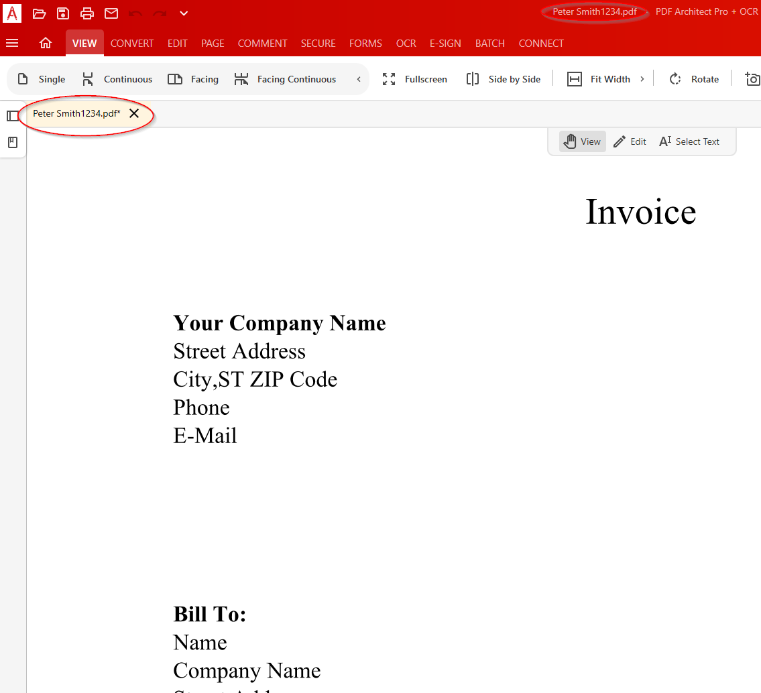The height and width of the screenshot is (693, 761).
Task: Switch to Continuous page view
Action: [117, 78]
